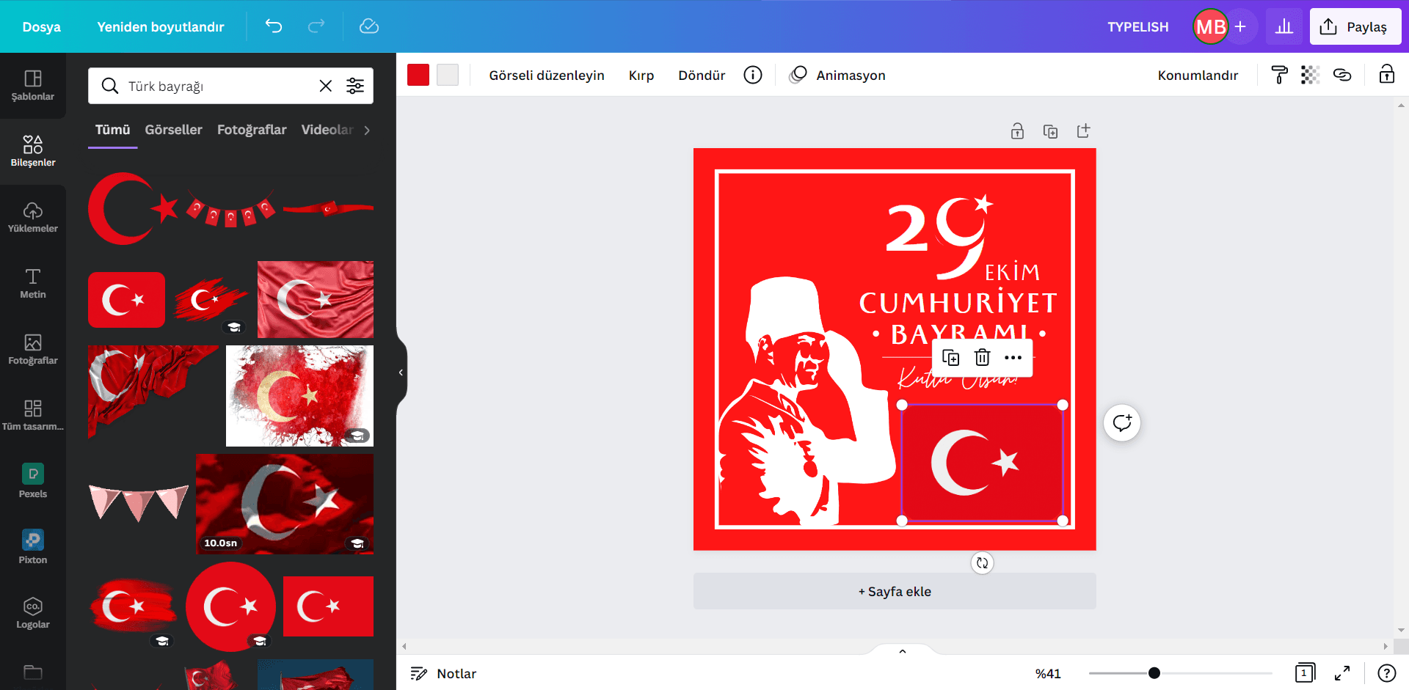Click the Sayfa ekle button
The height and width of the screenshot is (690, 1409).
click(895, 592)
